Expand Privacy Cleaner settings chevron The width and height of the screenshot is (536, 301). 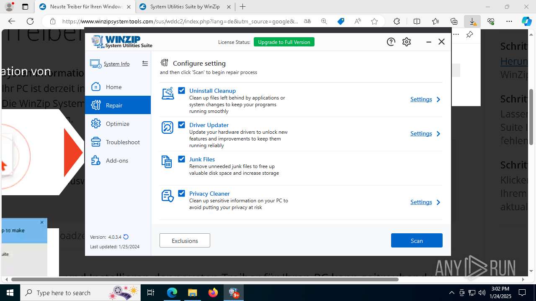pyautogui.click(x=438, y=202)
